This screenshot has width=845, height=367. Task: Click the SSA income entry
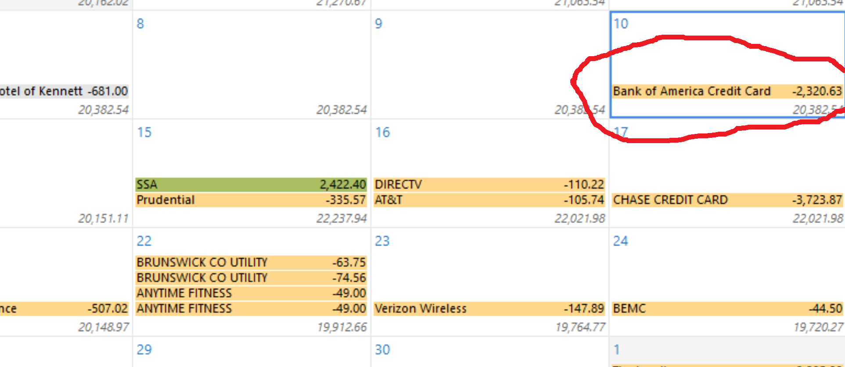(x=251, y=184)
